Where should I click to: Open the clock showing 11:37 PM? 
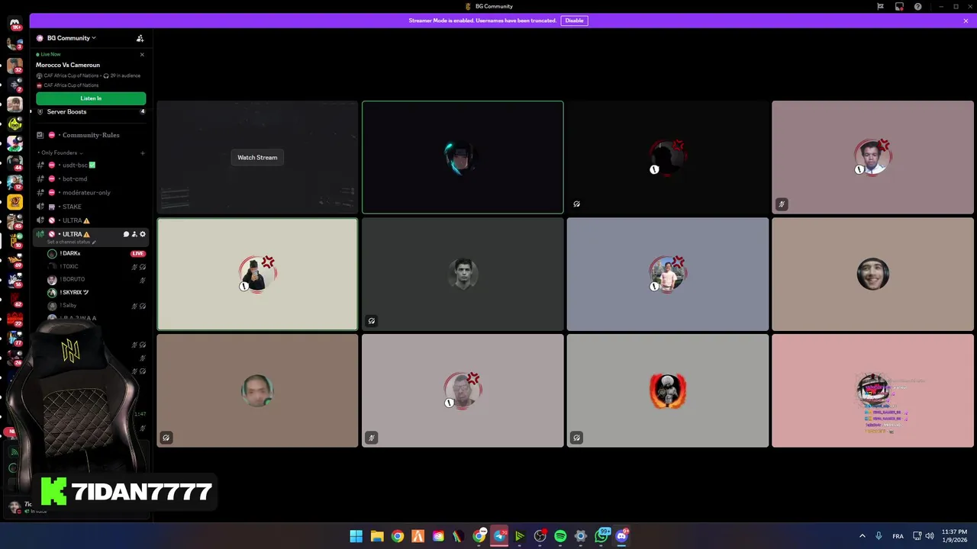[954, 536]
